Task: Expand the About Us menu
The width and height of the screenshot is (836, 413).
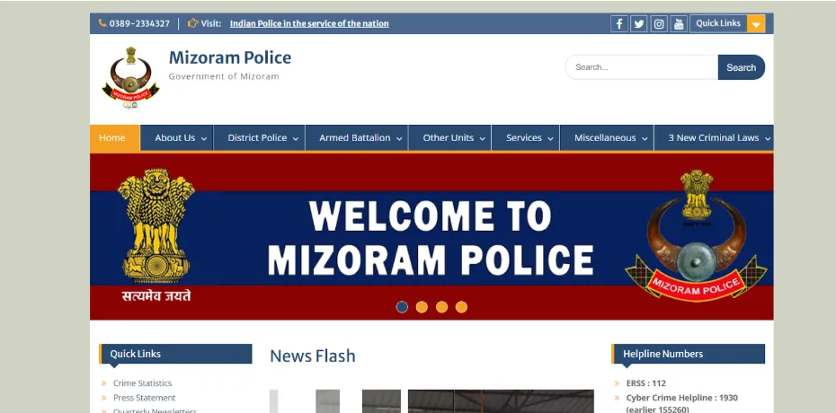Action: pos(180,138)
